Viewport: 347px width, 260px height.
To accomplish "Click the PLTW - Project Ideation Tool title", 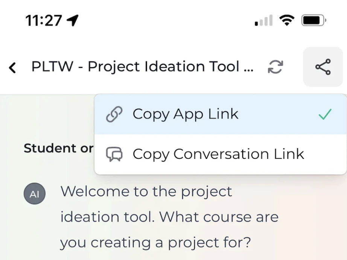I will (x=142, y=66).
